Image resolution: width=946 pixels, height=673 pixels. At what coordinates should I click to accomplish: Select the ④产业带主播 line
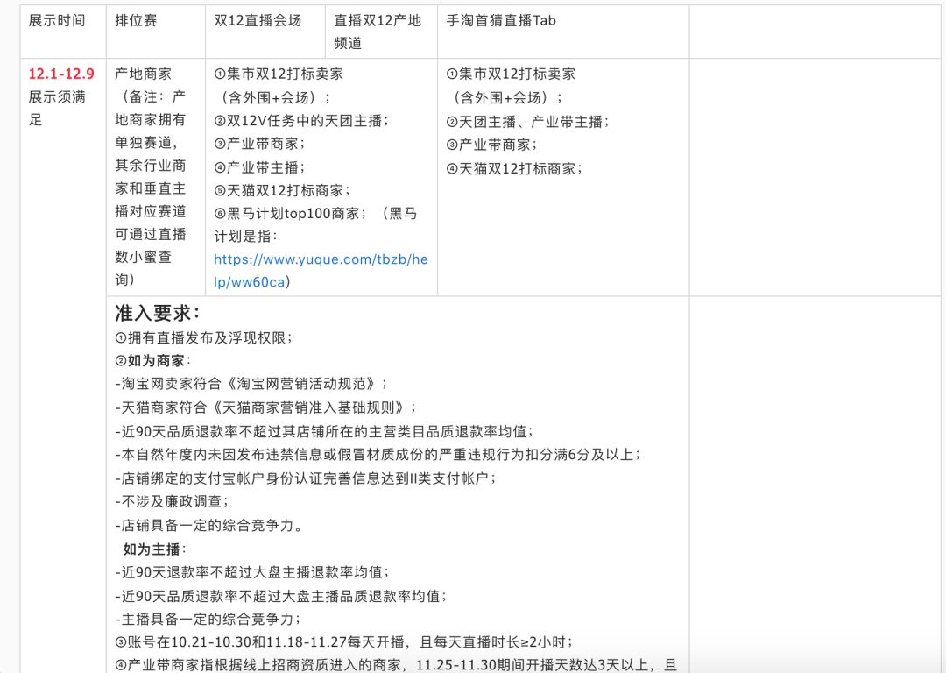pos(259,167)
